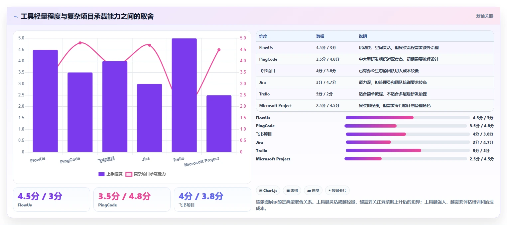The height and width of the screenshot is (225, 507).
Task: Toggle the 复杂项目承载能力 legend swatch
Action: [129, 174]
